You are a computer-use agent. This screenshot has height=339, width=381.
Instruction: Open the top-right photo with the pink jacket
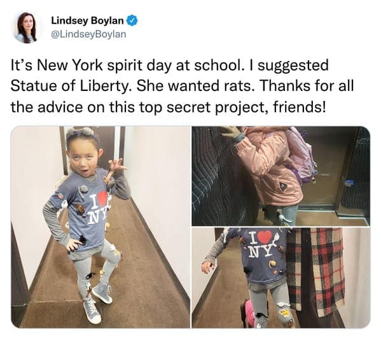281,176
